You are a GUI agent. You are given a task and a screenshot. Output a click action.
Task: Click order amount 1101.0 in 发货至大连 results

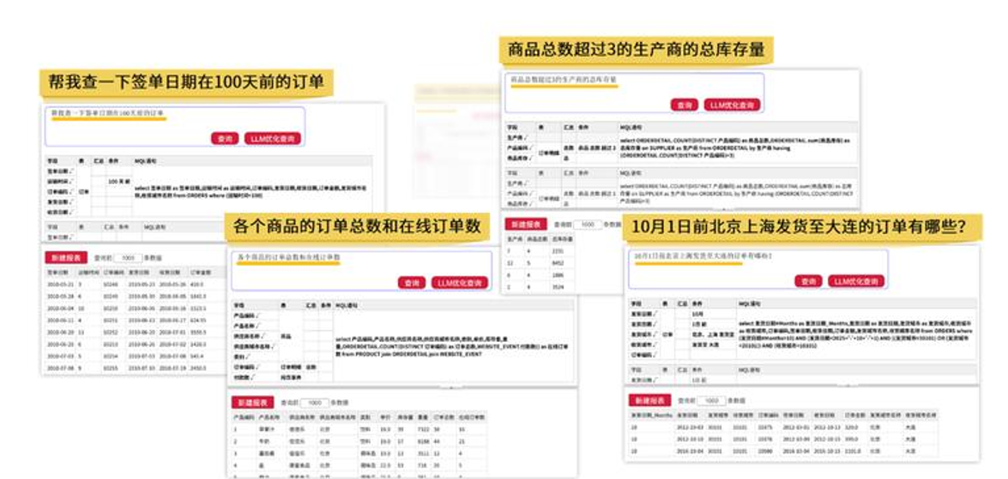[x=853, y=451]
